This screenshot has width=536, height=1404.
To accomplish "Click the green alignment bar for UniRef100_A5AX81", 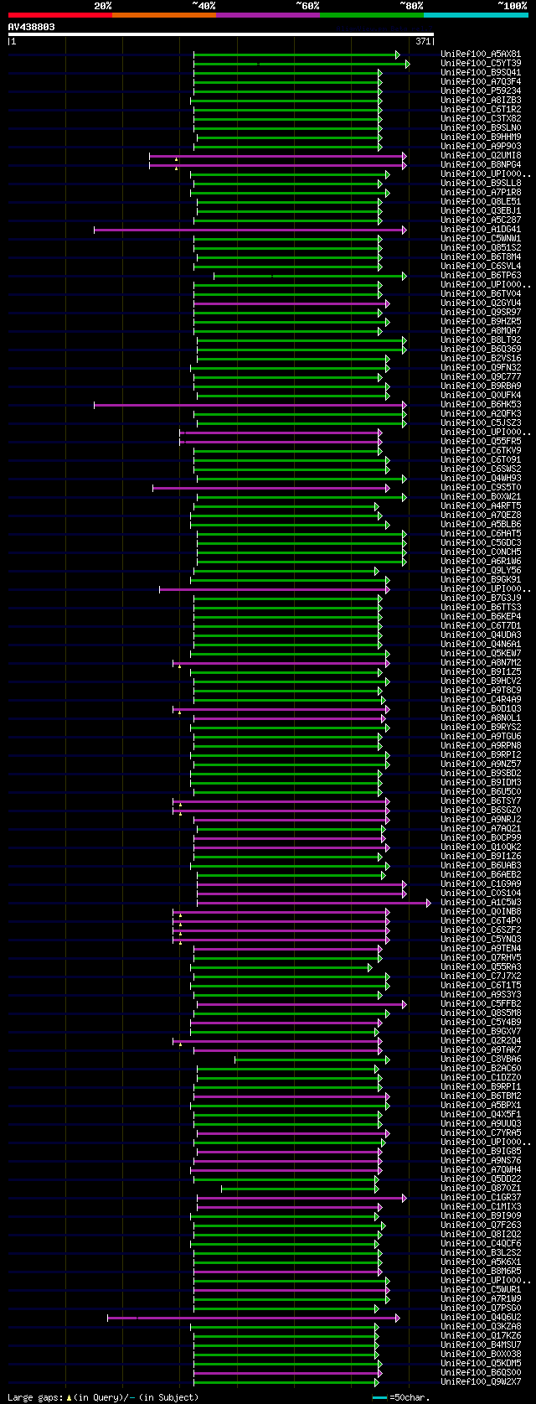I will pyautogui.click(x=296, y=54).
